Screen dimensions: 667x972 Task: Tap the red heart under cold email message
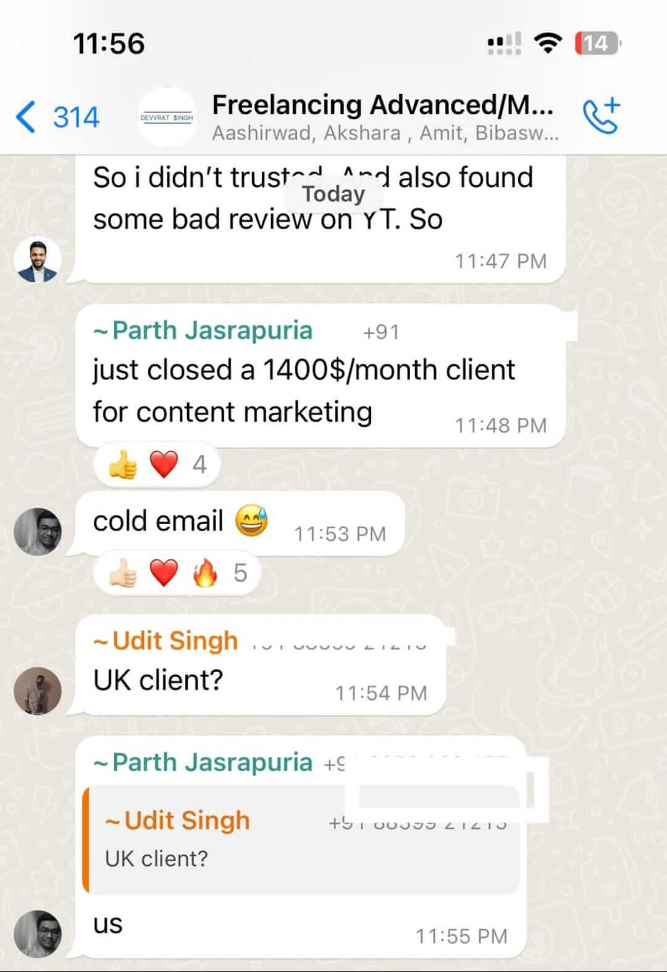click(164, 573)
